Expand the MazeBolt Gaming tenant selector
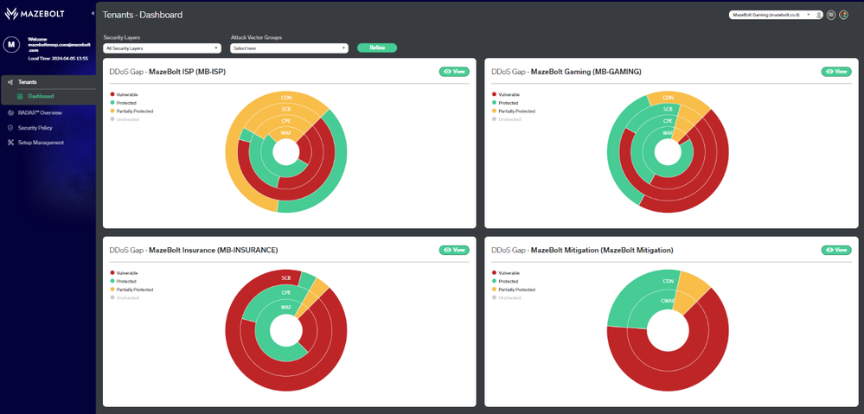Image resolution: width=864 pixels, height=414 pixels. [771, 15]
